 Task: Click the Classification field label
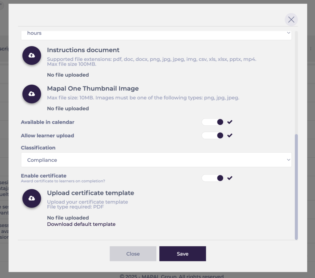(38, 148)
